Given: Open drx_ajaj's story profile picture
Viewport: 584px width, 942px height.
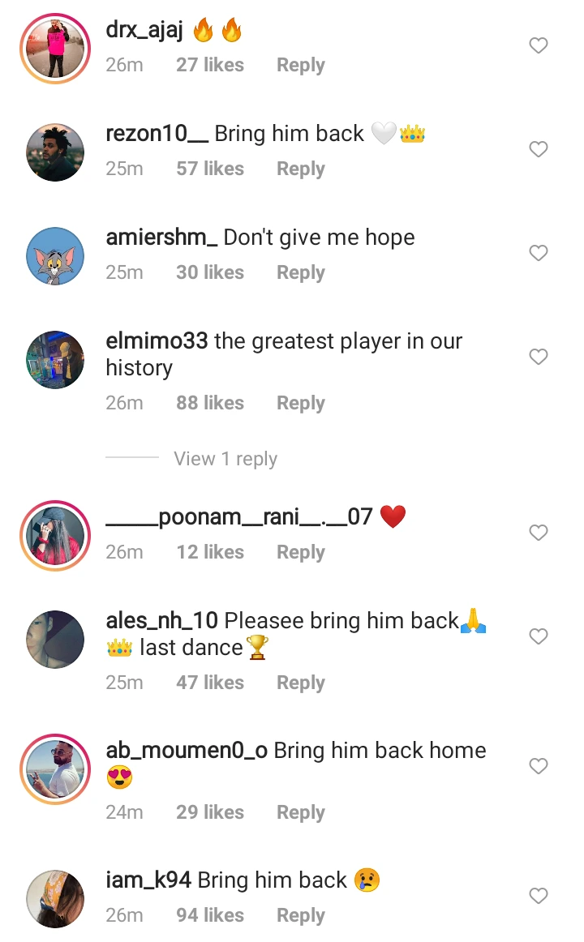Looking at the screenshot, I should [55, 49].
